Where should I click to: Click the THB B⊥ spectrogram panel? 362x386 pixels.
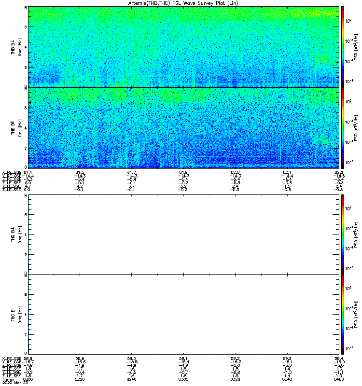184,47
